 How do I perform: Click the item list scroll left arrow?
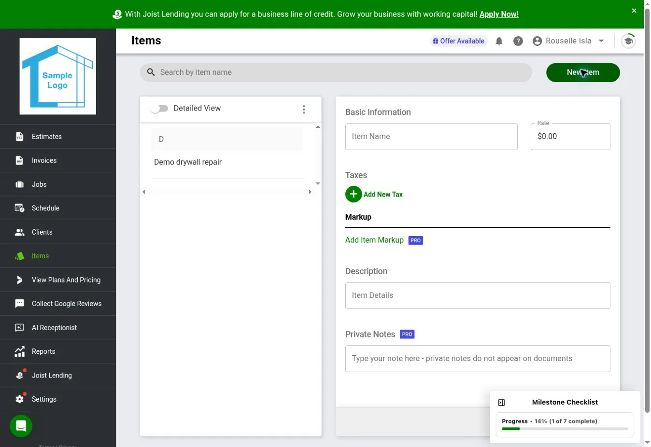pyautogui.click(x=143, y=192)
